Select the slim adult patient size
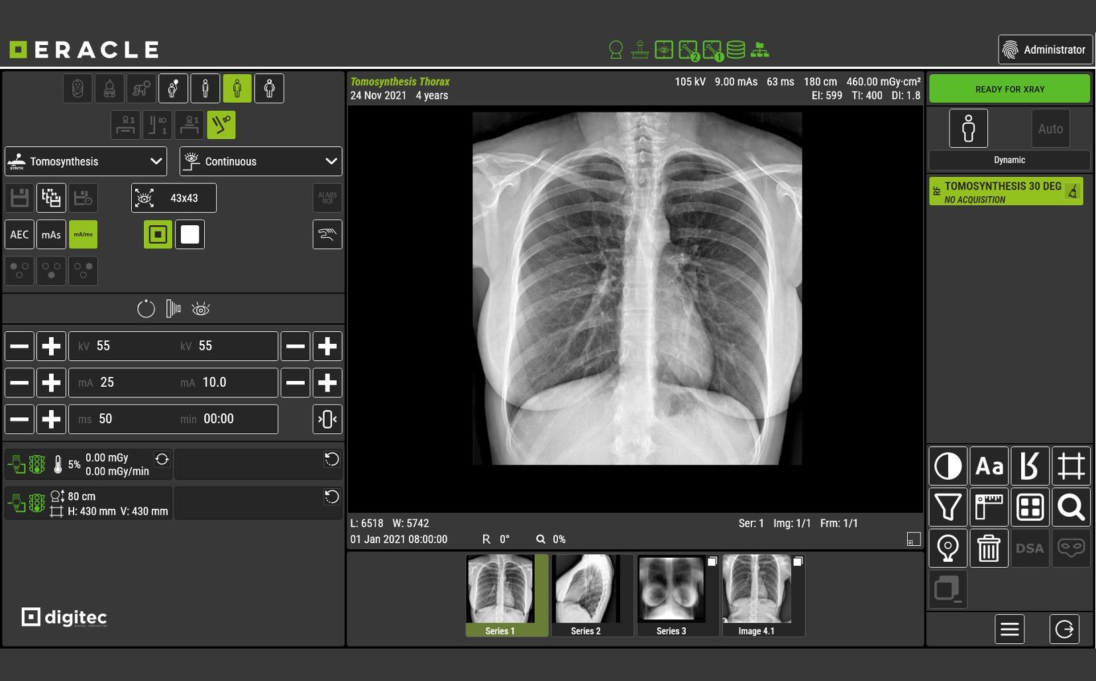This screenshot has height=681, width=1096. click(x=205, y=88)
